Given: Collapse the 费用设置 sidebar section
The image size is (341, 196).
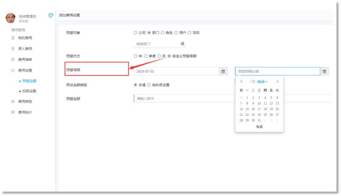Looking at the screenshot, I should [x=25, y=70].
